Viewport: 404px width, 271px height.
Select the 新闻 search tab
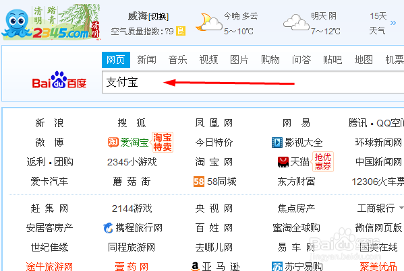tap(146, 60)
